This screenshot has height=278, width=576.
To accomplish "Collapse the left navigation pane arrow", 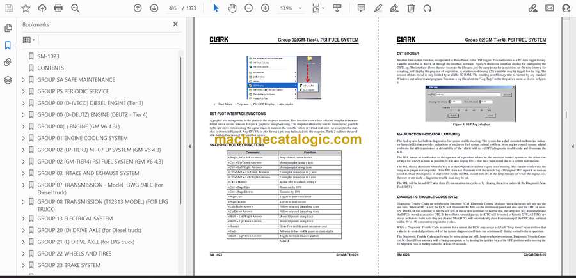I will click(190, 146).
